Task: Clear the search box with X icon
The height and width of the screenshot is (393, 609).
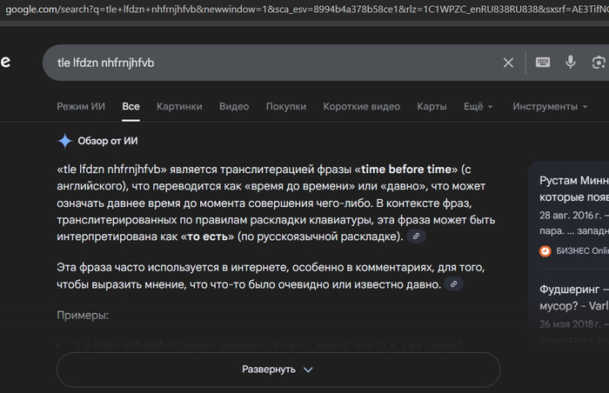Action: click(x=508, y=63)
